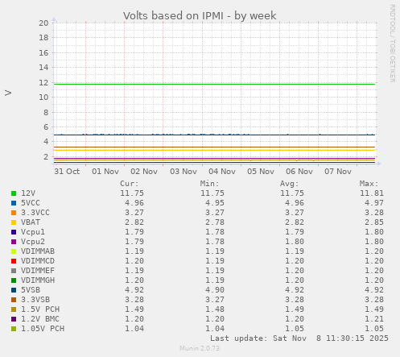The image size is (400, 357).
Task: Click the 'VDIMMAB' legend label
Action: click(x=38, y=251)
